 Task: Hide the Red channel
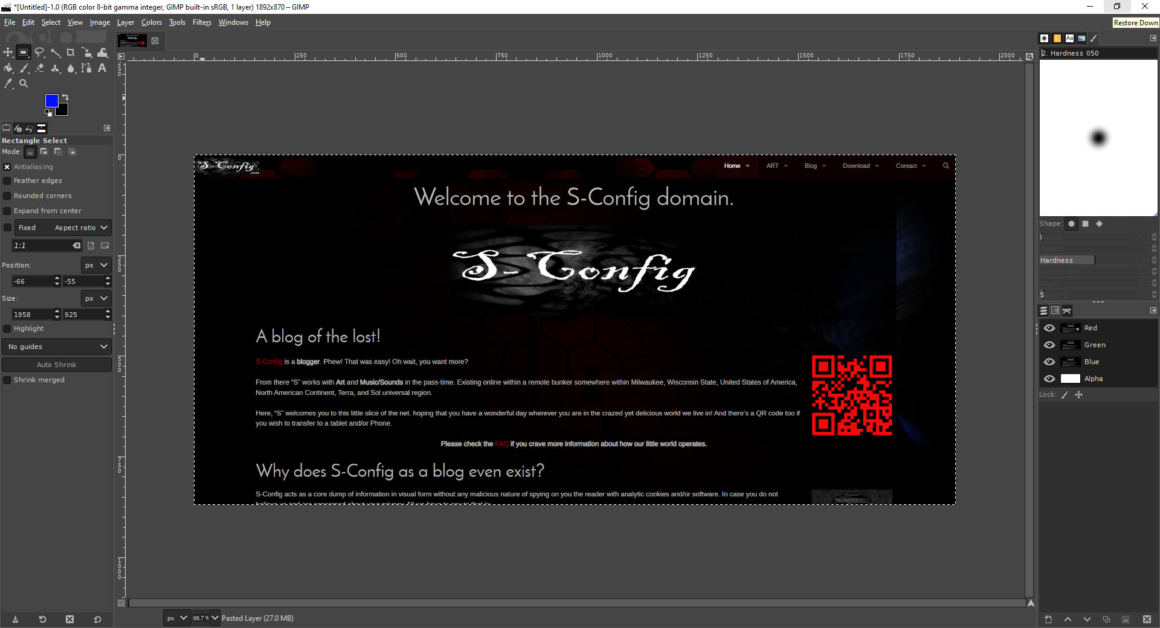[x=1049, y=328]
